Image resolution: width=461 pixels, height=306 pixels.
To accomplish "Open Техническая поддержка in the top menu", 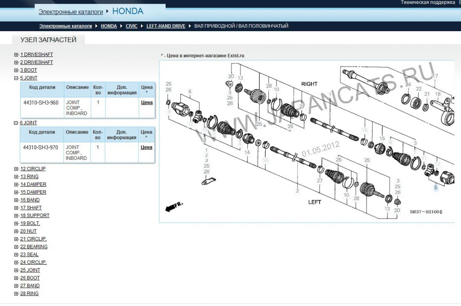I will (428, 3).
